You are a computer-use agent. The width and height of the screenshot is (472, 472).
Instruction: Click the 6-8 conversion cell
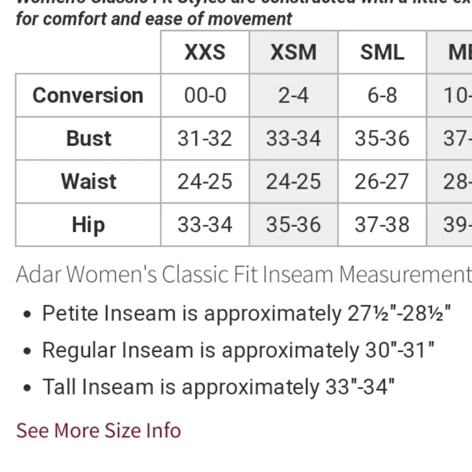tap(382, 95)
